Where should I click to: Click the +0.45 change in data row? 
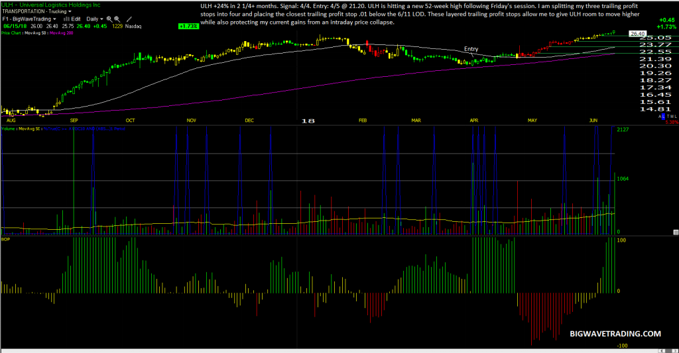pos(100,26)
